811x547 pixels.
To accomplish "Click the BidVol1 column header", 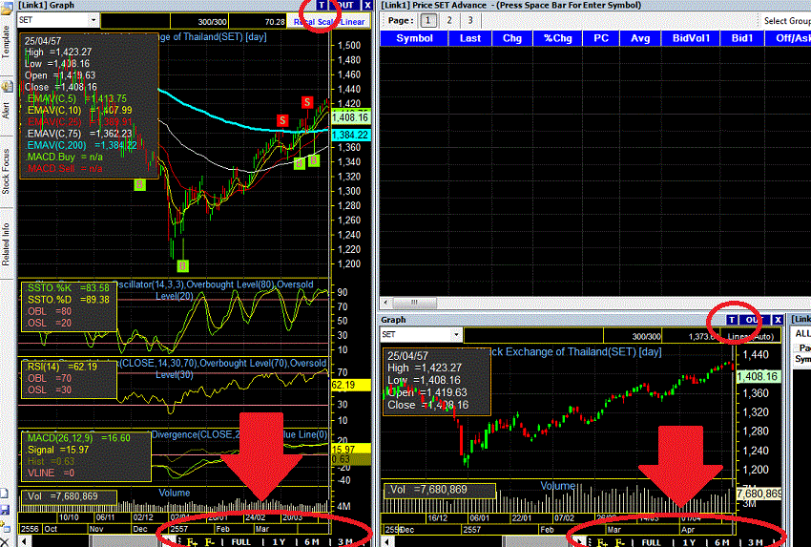I will click(x=691, y=38).
